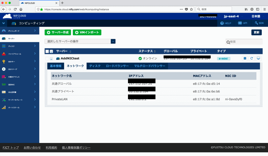
Task: Click MAC address e8:17:fc:0a:d5:14
Action: 206,84
